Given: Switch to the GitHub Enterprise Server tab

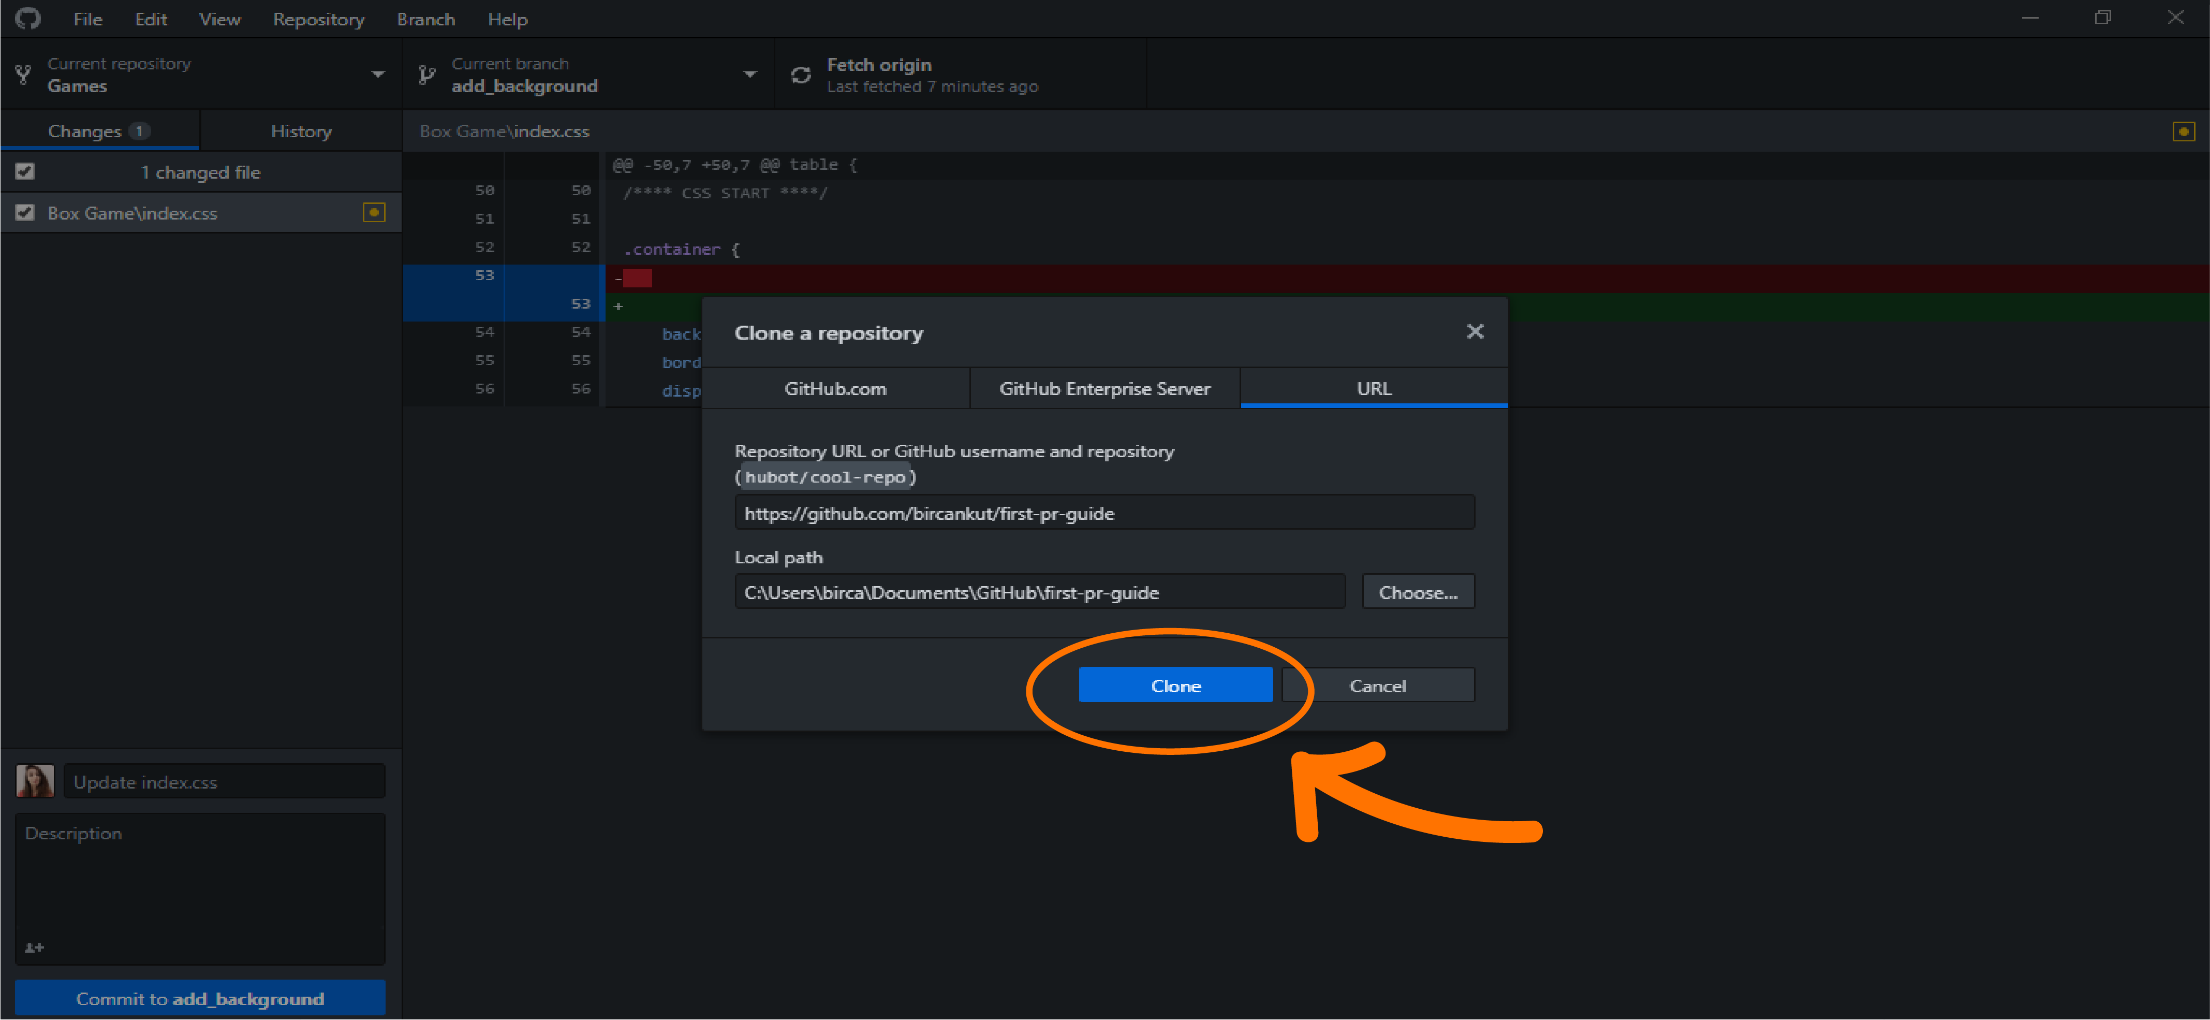Looking at the screenshot, I should tap(1104, 389).
